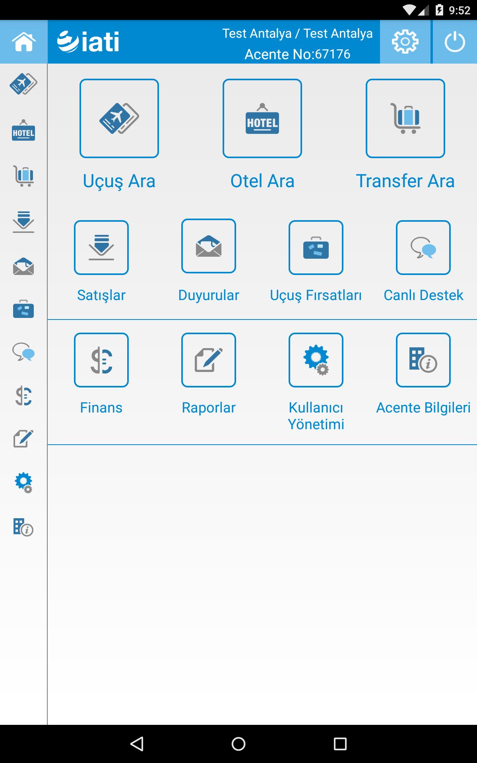
Task: Select the Satışlar label
Action: (x=101, y=296)
